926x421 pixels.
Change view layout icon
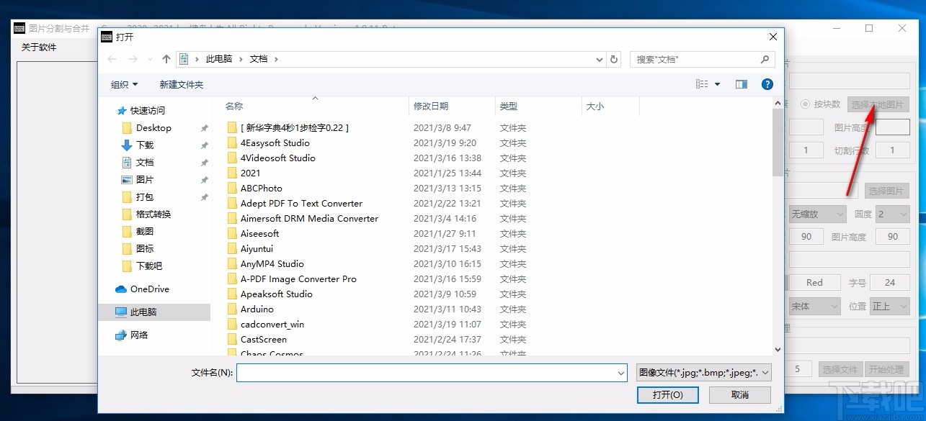pyautogui.click(x=702, y=84)
